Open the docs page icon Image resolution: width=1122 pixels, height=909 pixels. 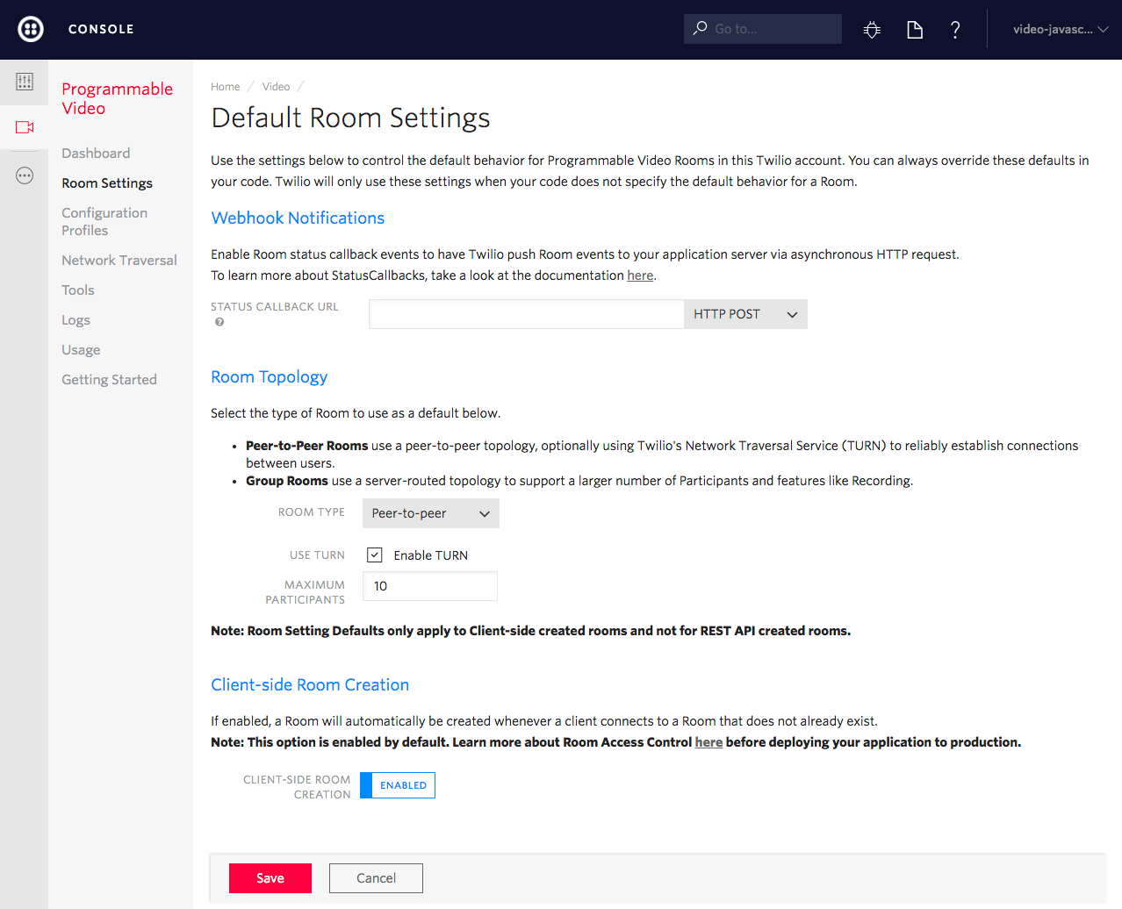click(915, 30)
